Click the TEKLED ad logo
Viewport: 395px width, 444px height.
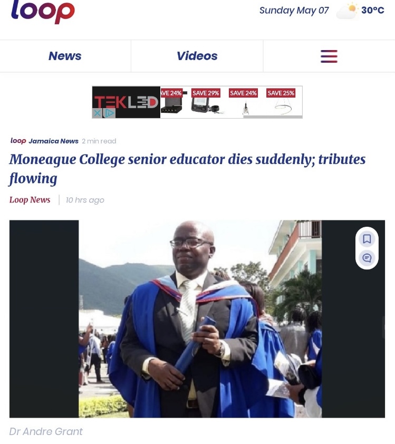(x=126, y=102)
